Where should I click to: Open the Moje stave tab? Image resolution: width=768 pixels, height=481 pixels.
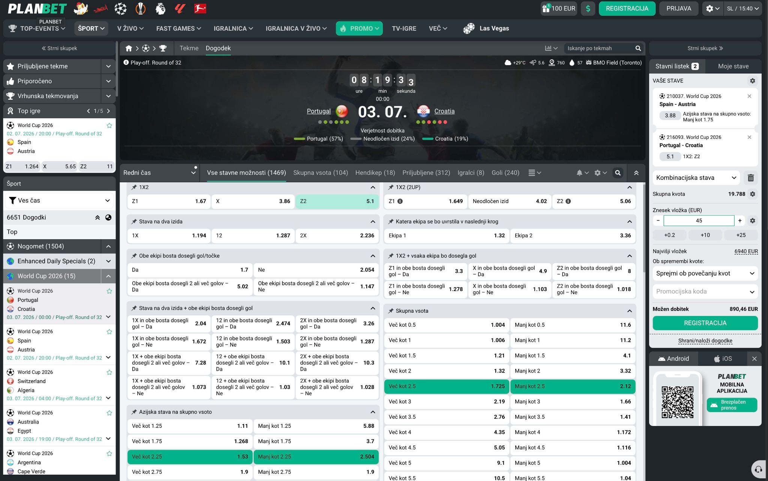[x=733, y=66]
